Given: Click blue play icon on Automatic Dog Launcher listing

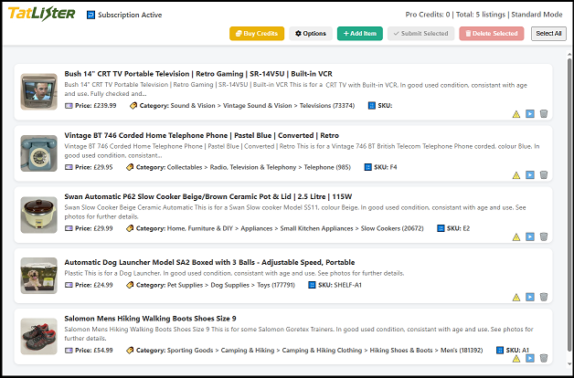Looking at the screenshot, I should coord(530,297).
